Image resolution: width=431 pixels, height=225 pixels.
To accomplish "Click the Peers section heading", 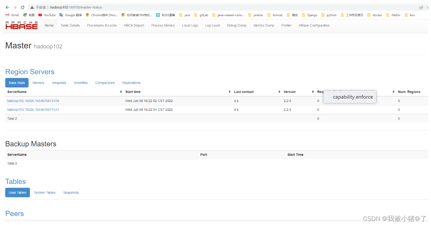I will tap(14, 213).
